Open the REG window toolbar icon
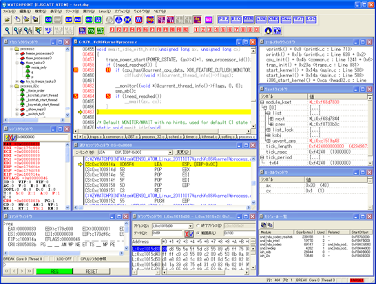The width and height of the screenshot is (376, 284). click(236, 19)
